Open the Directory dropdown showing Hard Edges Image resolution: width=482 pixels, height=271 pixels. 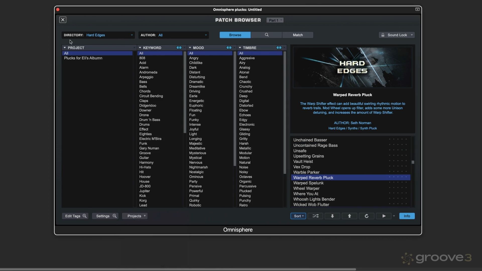(x=98, y=35)
